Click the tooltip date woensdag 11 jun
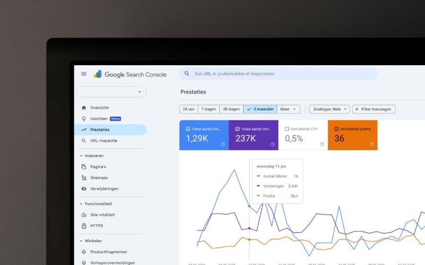The height and width of the screenshot is (265, 425). pos(271,166)
